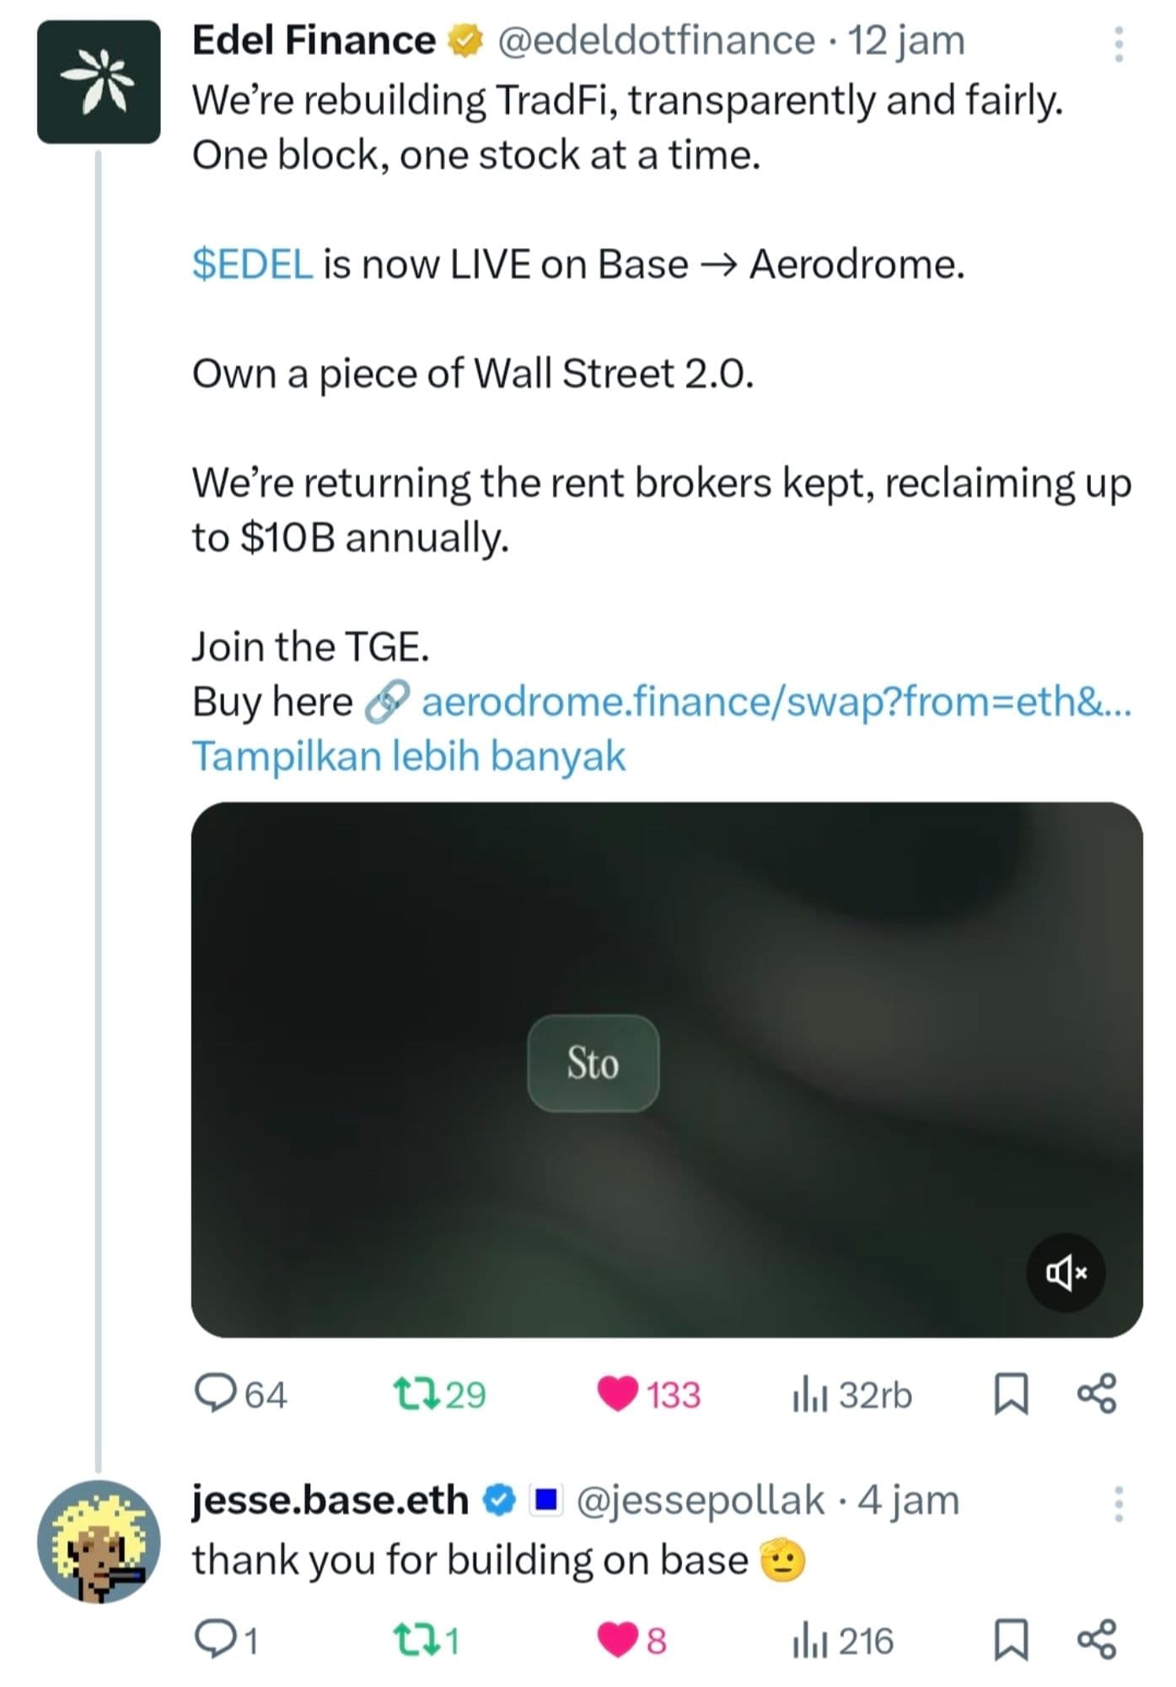This screenshot has height=1687, width=1176.
Task: Repost jessepollak's reply
Action: [416, 1641]
